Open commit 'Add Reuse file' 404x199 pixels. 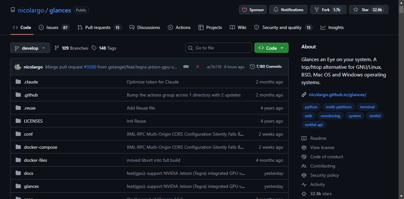pos(141,108)
